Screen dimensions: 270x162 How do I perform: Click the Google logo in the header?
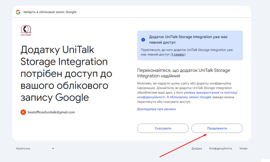click(x=18, y=12)
